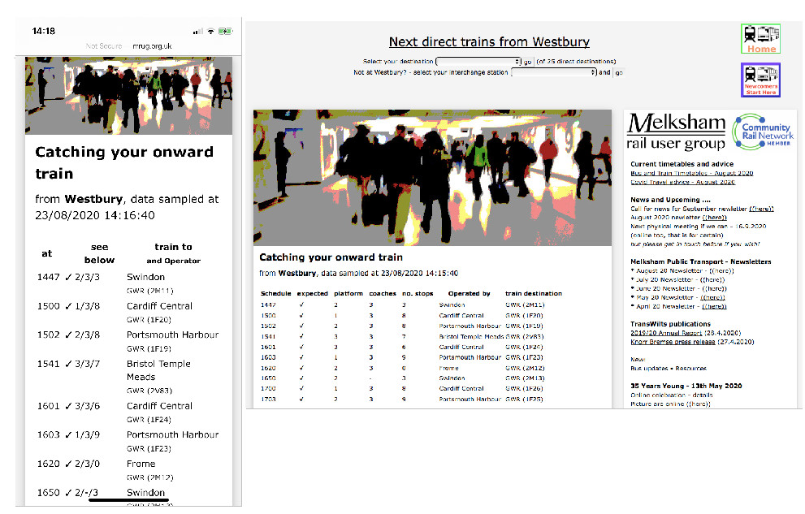Click 'Next direct trains from Westbury' heading link
Image resolution: width=805 pixels, height=514 pixels.
click(489, 42)
